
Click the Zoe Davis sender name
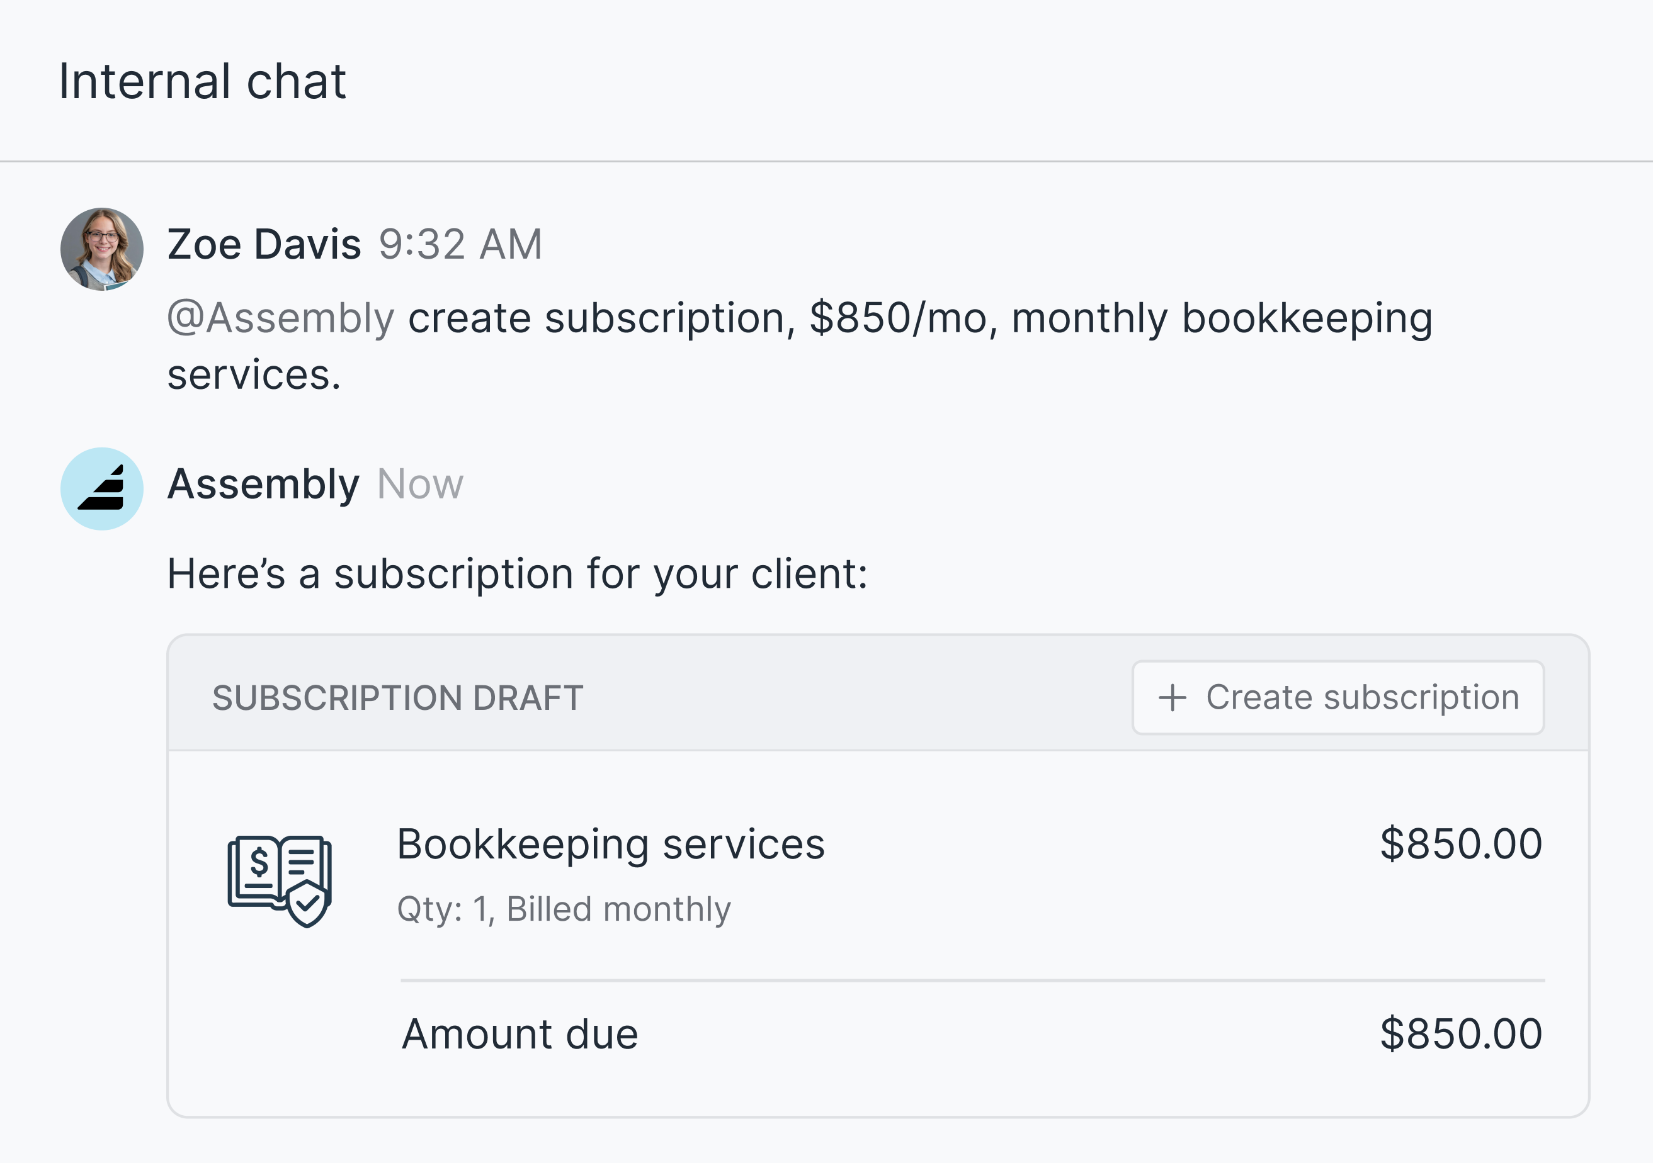264,244
